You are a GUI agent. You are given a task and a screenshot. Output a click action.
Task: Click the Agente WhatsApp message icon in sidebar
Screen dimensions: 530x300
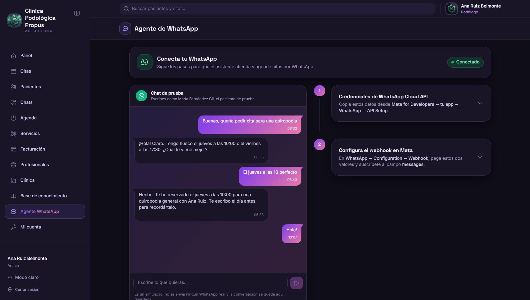13,212
